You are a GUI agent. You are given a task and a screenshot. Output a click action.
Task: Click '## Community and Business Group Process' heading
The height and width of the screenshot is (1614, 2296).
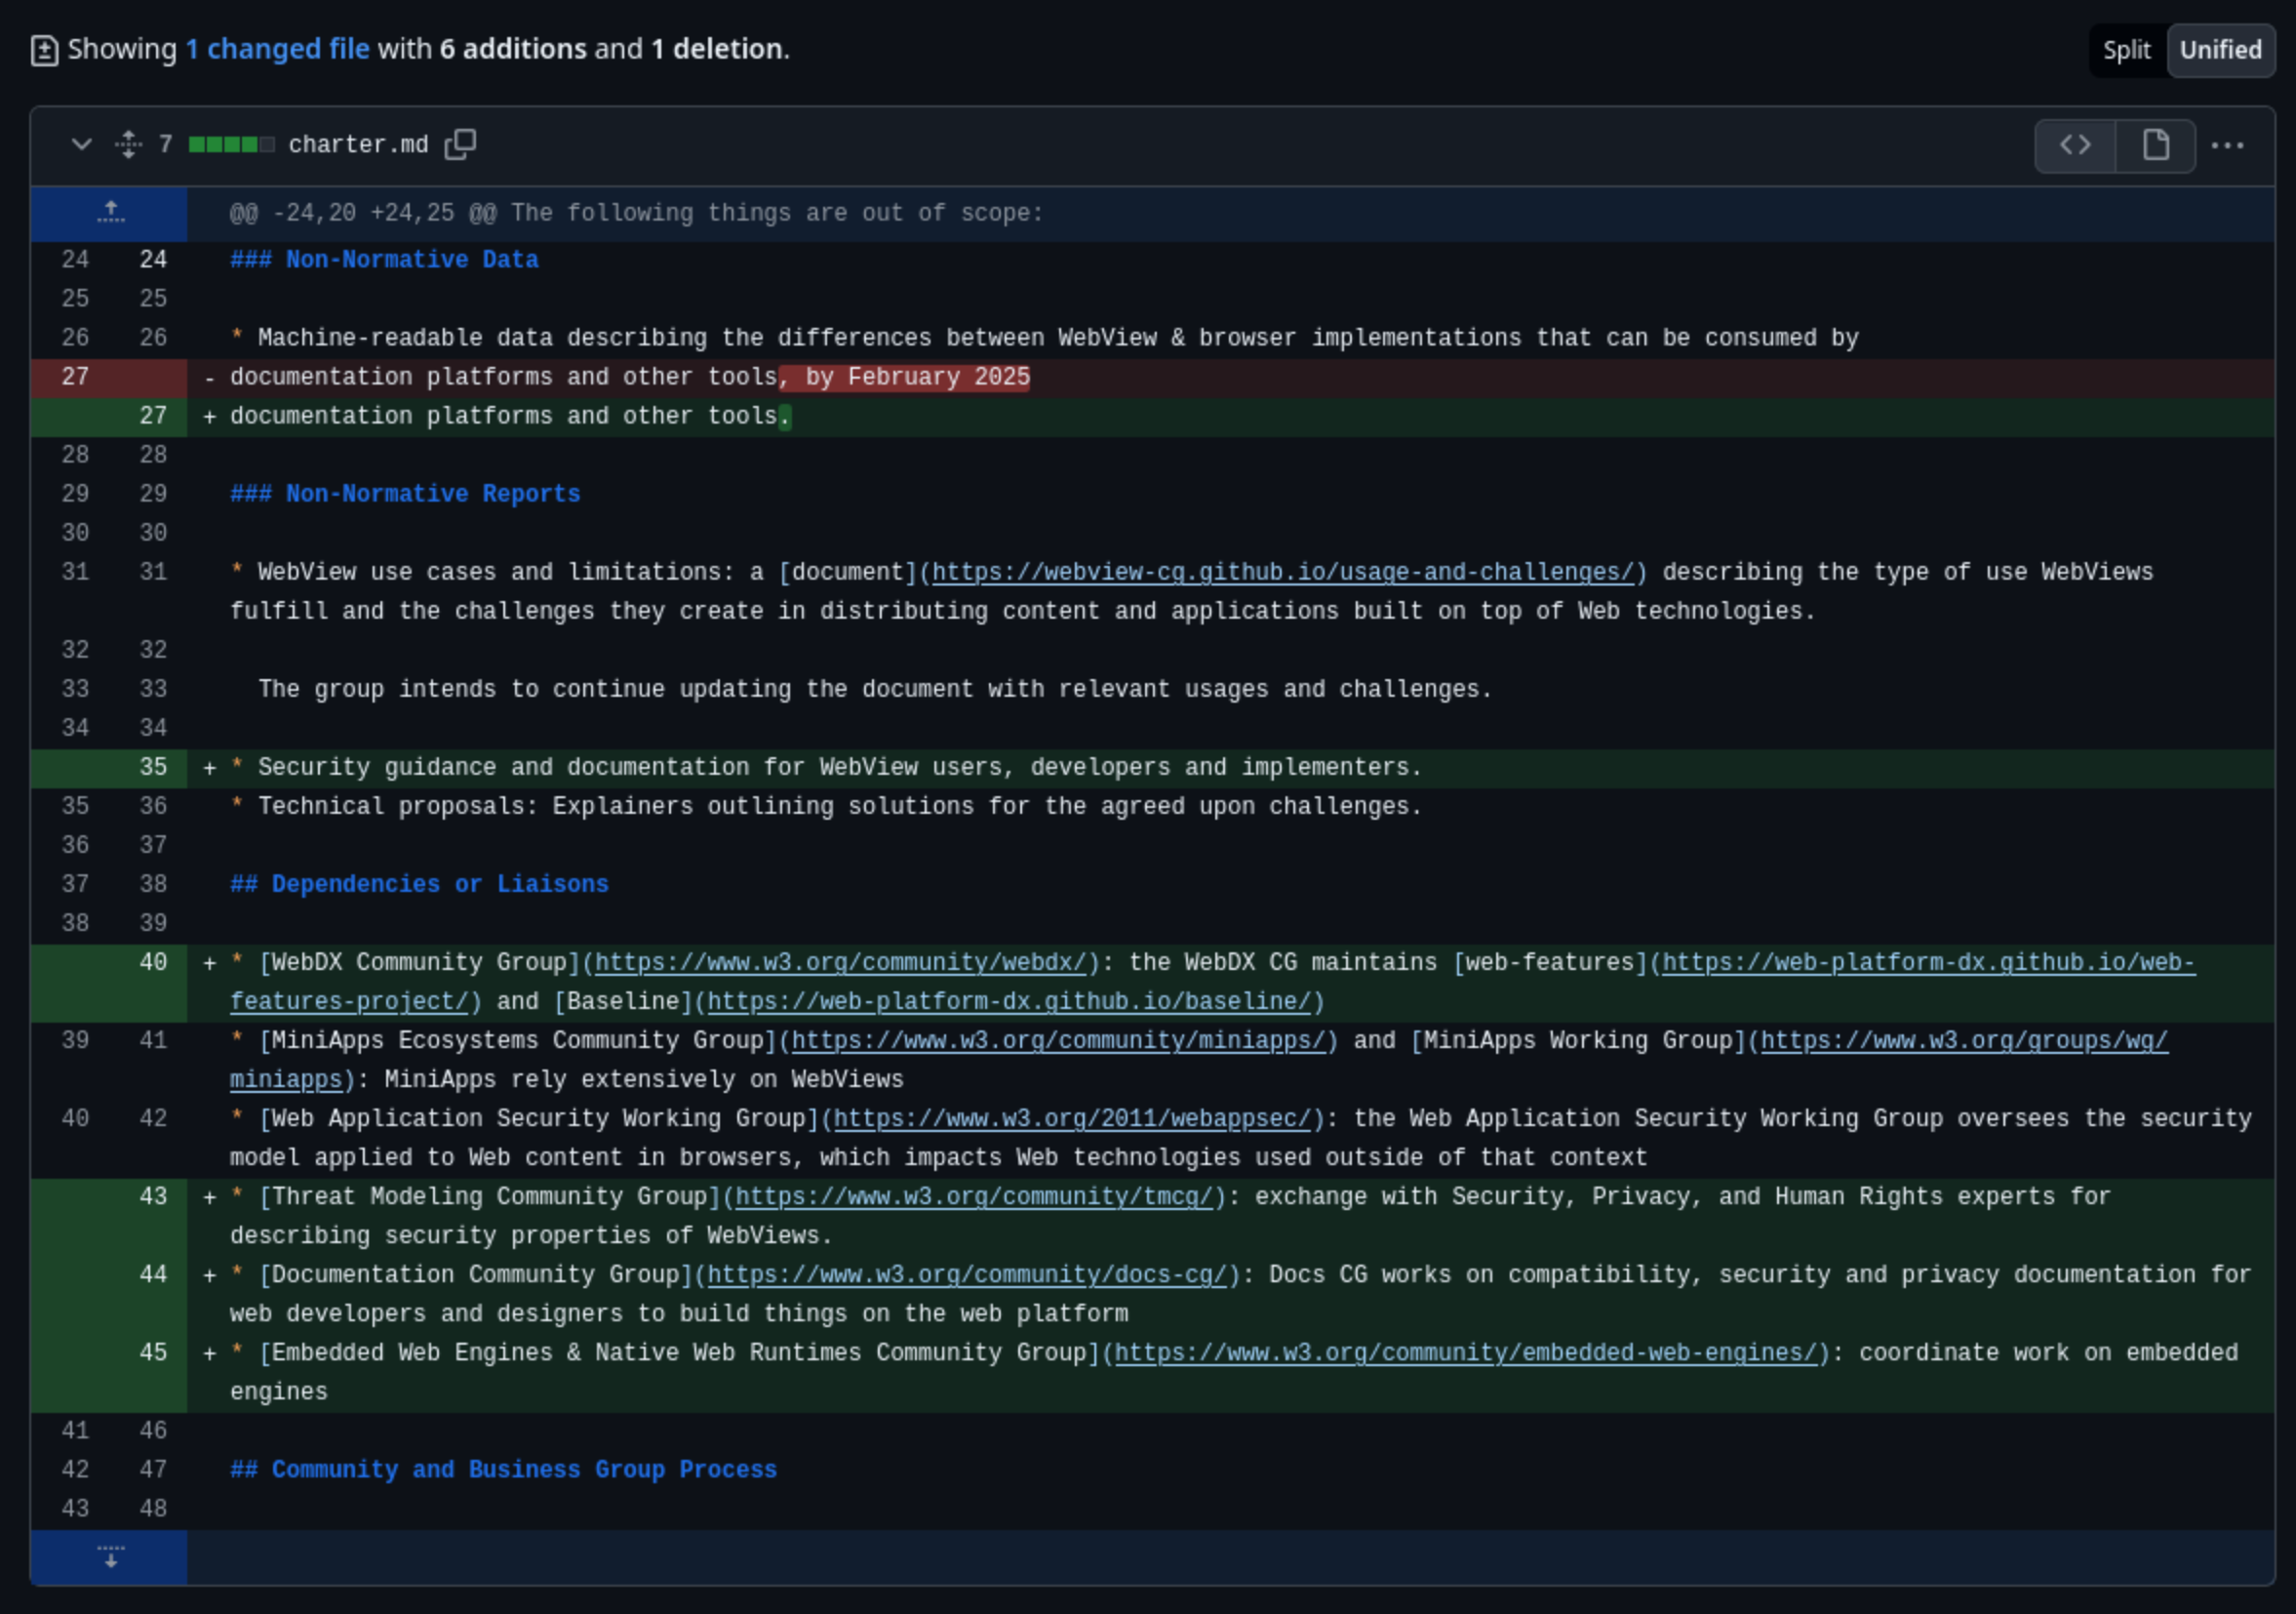tap(503, 1470)
